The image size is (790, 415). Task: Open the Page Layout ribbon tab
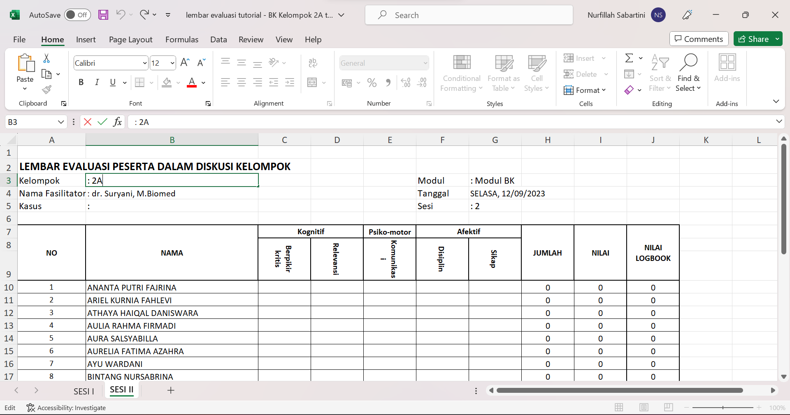pos(130,39)
